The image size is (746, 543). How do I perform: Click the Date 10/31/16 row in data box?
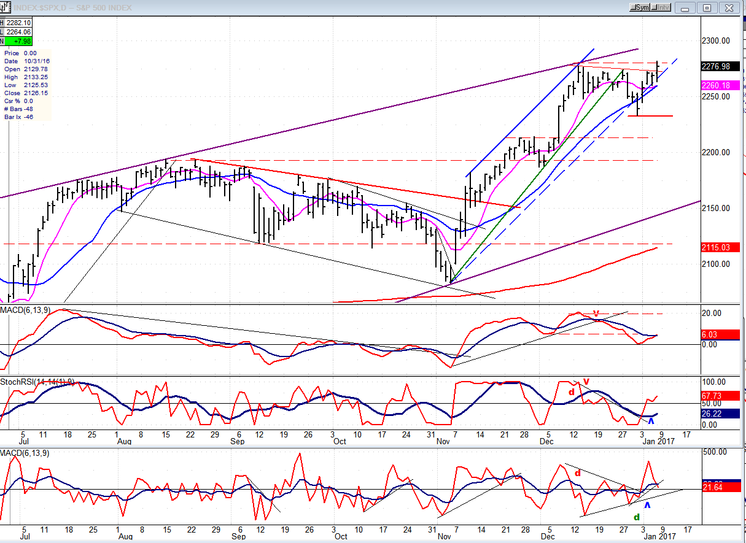26,61
